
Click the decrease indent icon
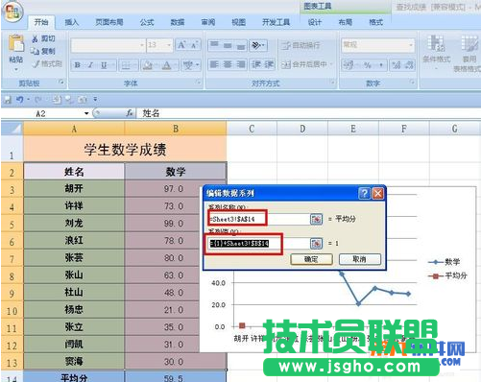(256, 64)
